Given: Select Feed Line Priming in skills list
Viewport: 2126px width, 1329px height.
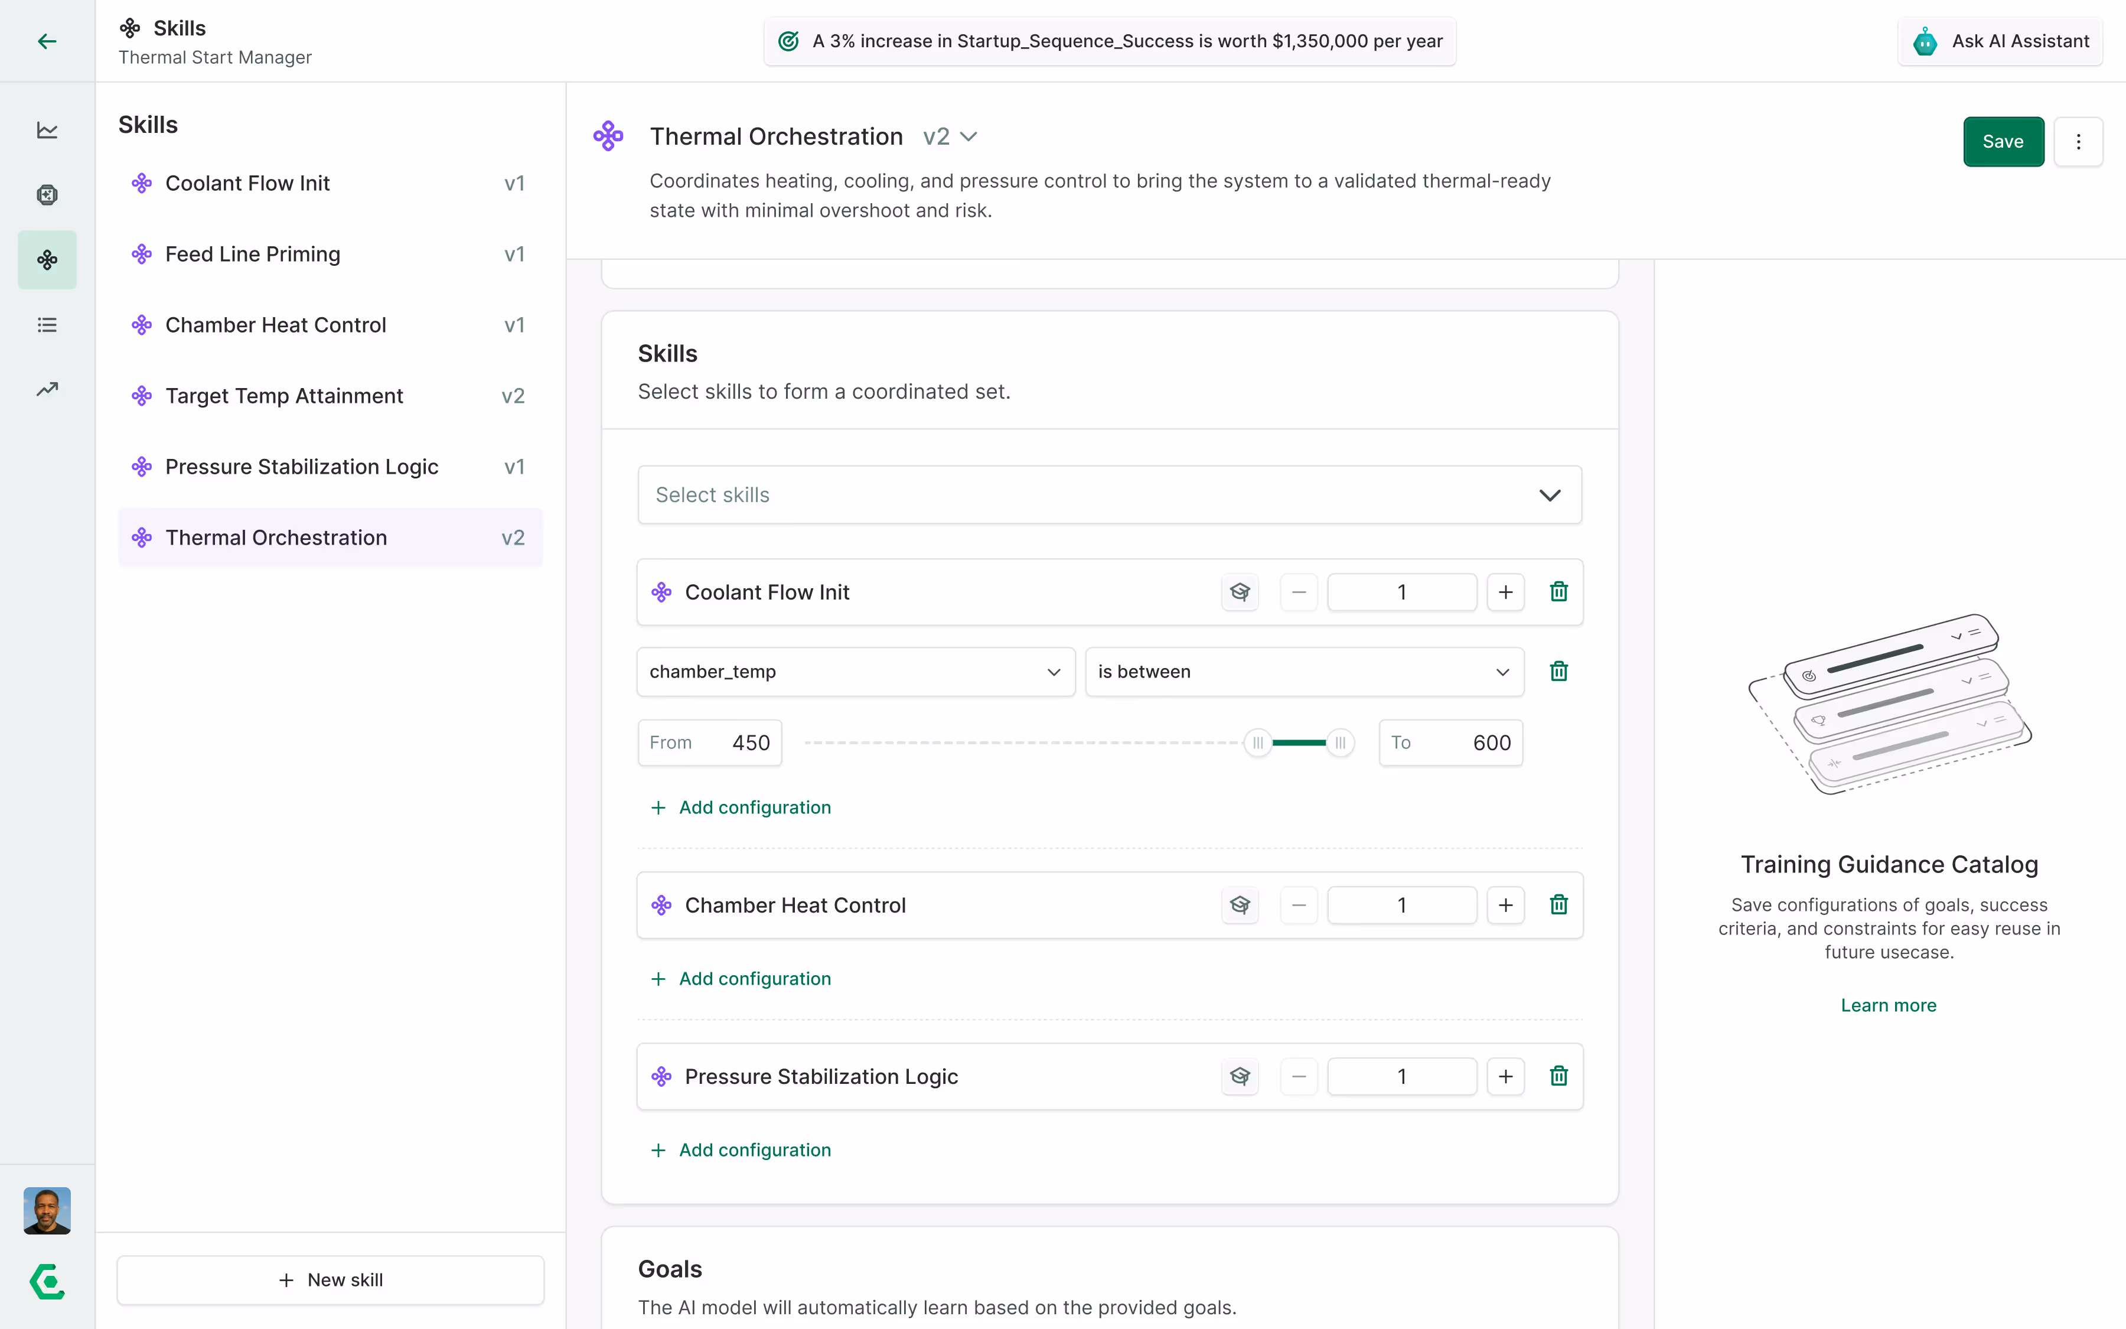Looking at the screenshot, I should pos(330,254).
